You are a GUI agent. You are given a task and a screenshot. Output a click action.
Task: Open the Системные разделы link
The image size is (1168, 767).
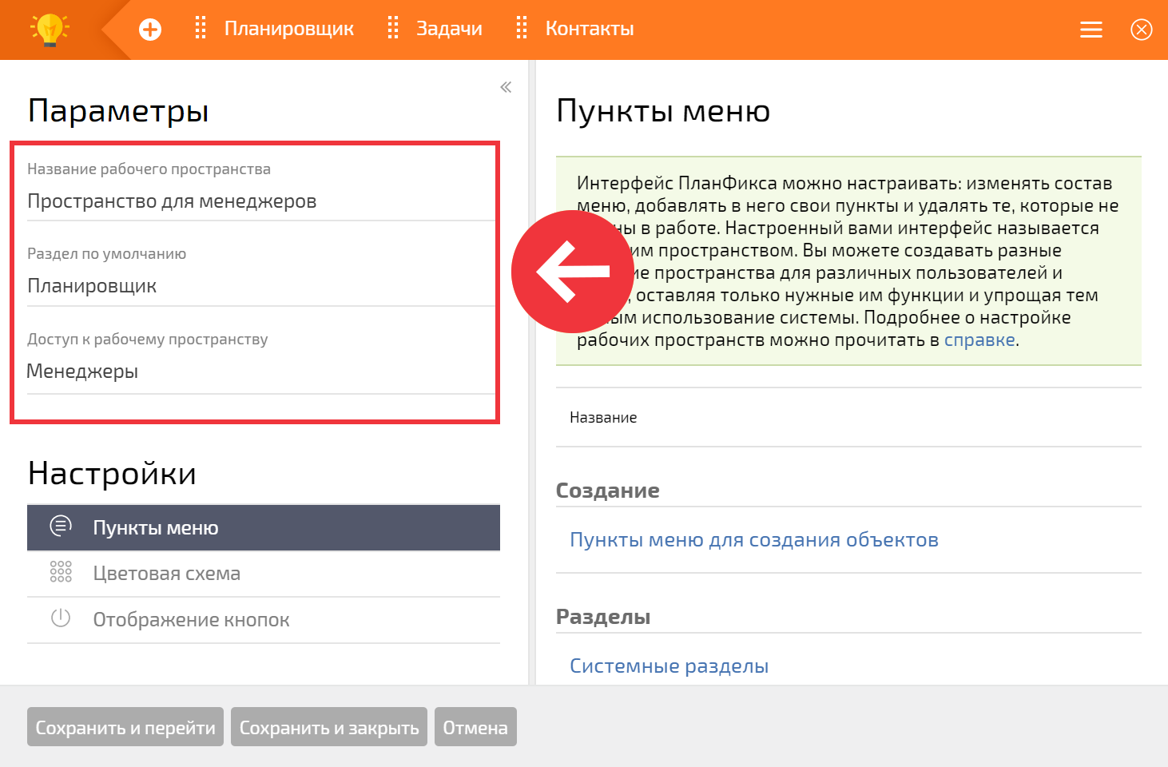(669, 666)
